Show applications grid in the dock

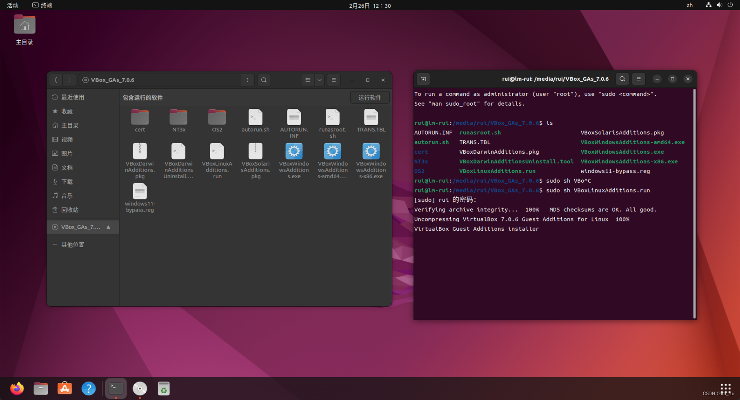click(x=725, y=388)
